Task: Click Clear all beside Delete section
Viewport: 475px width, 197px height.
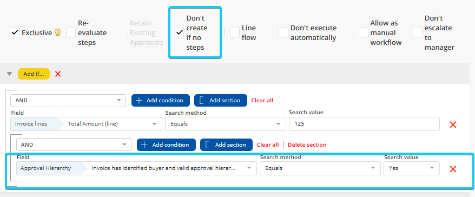Action: coord(268,145)
